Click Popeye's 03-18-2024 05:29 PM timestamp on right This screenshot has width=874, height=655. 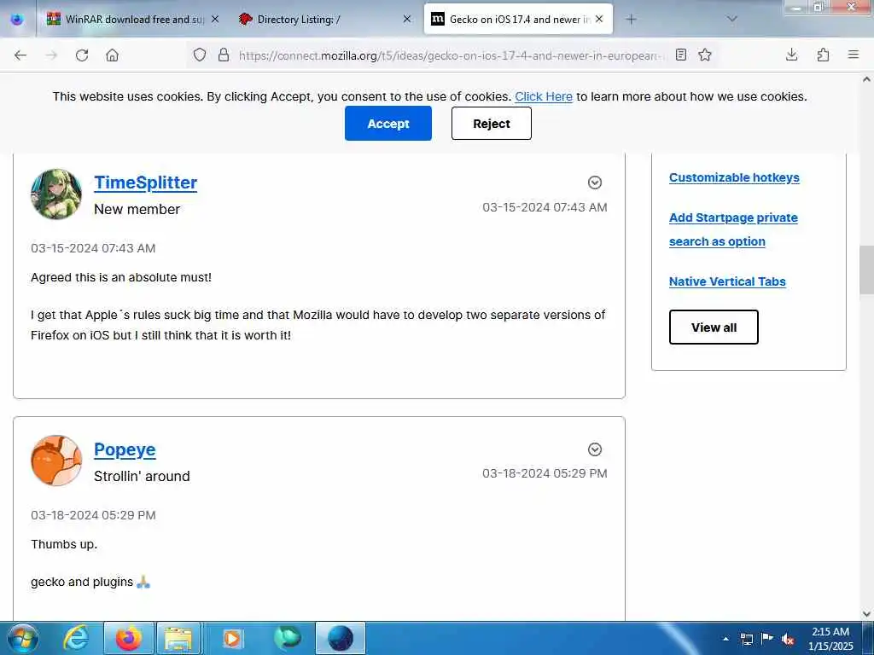coord(545,473)
